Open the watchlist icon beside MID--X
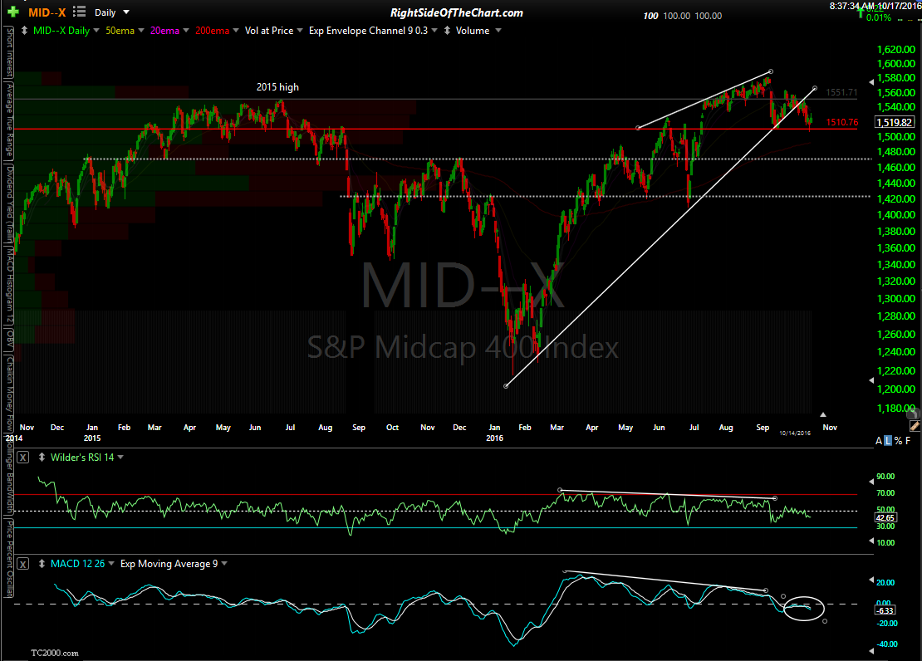Screen dimensions: 922x661 coord(77,12)
